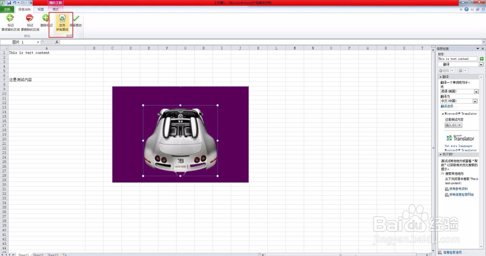This screenshot has height=256, width=486.
Task: Close the Research task pane
Action: (x=483, y=48)
